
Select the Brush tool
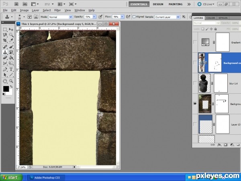point(11,47)
